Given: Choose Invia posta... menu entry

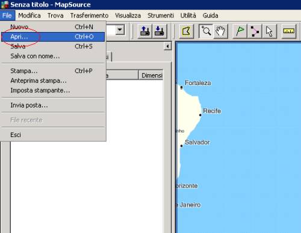Looking at the screenshot, I should pos(53,105).
